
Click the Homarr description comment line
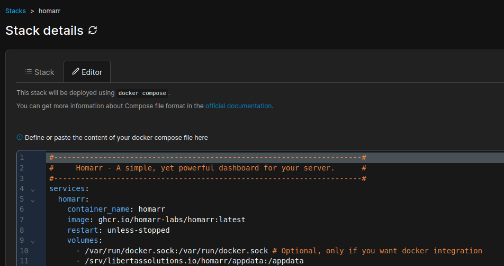point(208,168)
